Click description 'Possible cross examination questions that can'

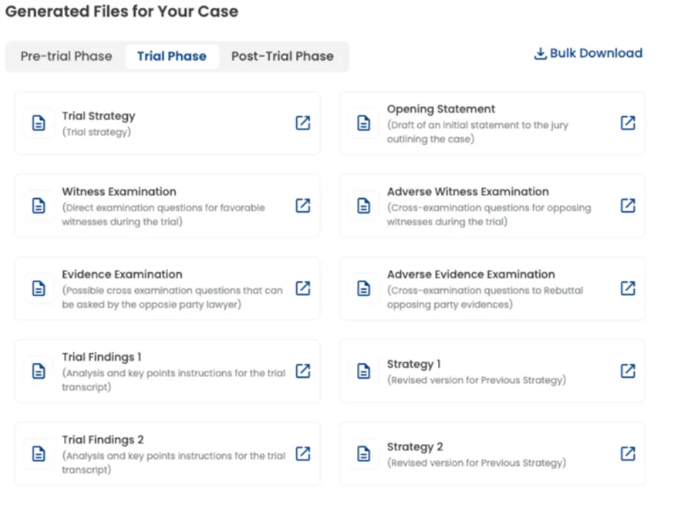[172, 290]
